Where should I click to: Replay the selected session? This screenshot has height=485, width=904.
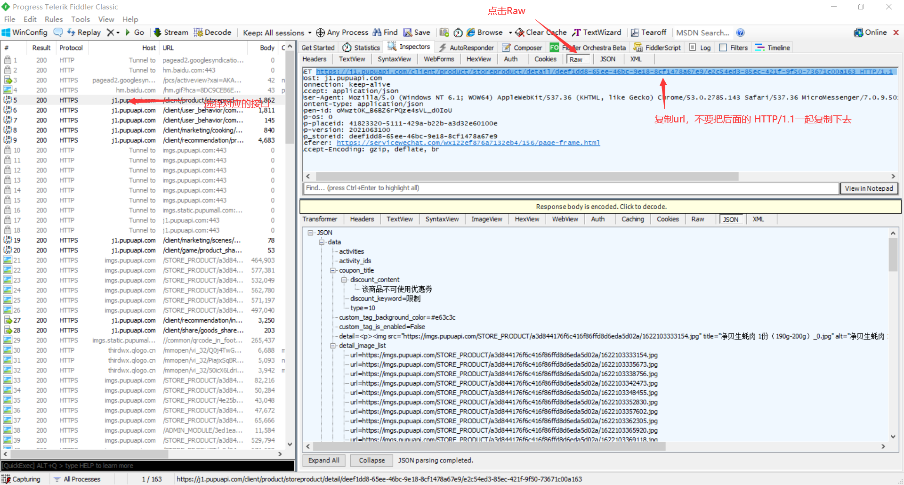click(84, 32)
